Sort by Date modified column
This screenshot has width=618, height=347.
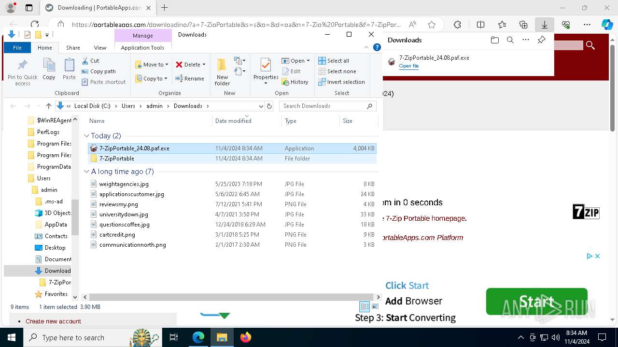tap(247, 121)
